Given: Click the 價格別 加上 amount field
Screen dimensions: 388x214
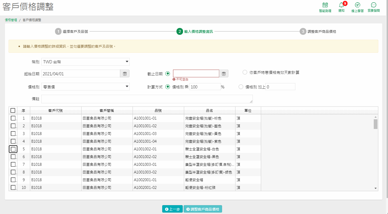Looking at the screenshot, I should click(280, 87).
